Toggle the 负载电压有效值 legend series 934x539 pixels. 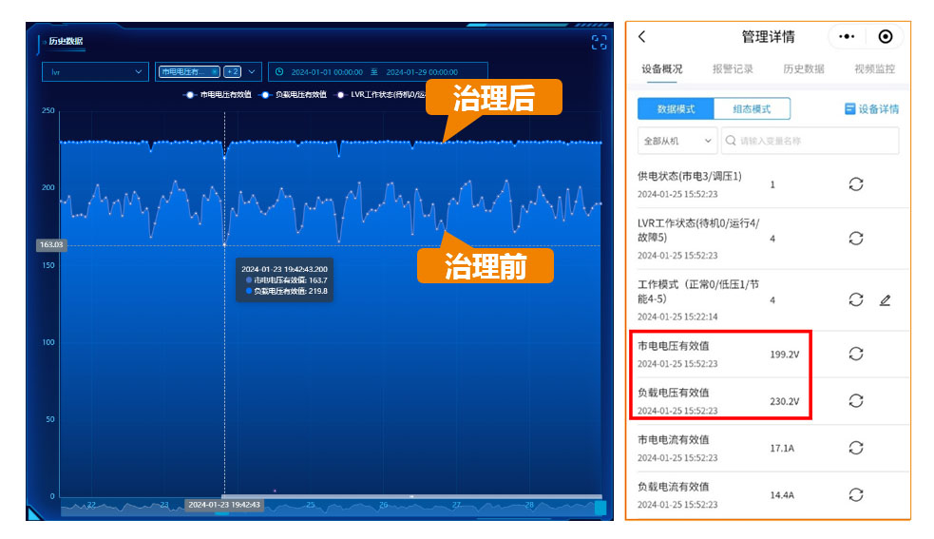pyautogui.click(x=294, y=95)
